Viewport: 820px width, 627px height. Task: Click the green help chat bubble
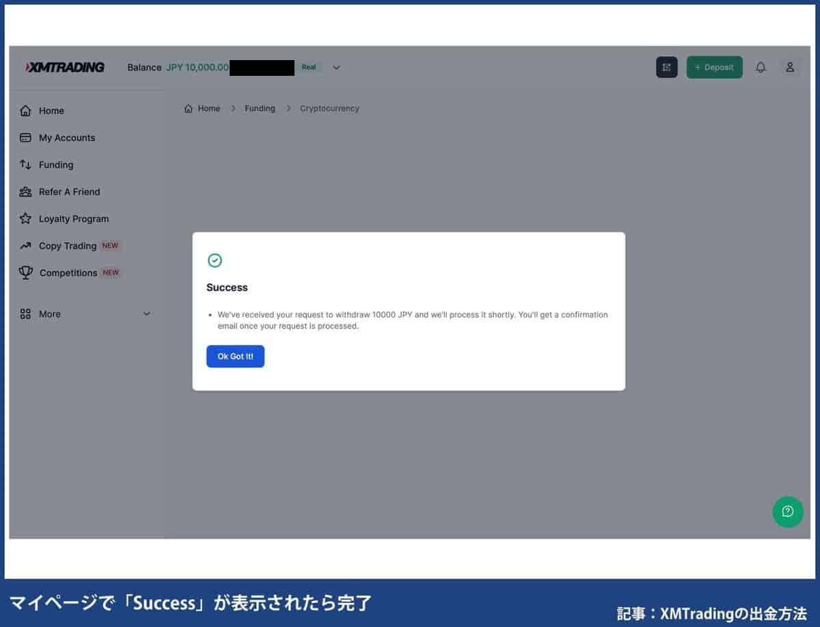[788, 512]
